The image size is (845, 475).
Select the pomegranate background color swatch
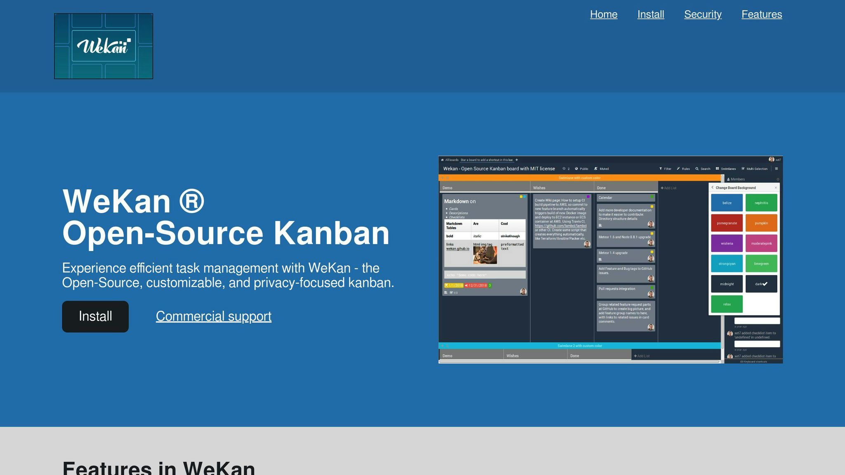coord(727,223)
